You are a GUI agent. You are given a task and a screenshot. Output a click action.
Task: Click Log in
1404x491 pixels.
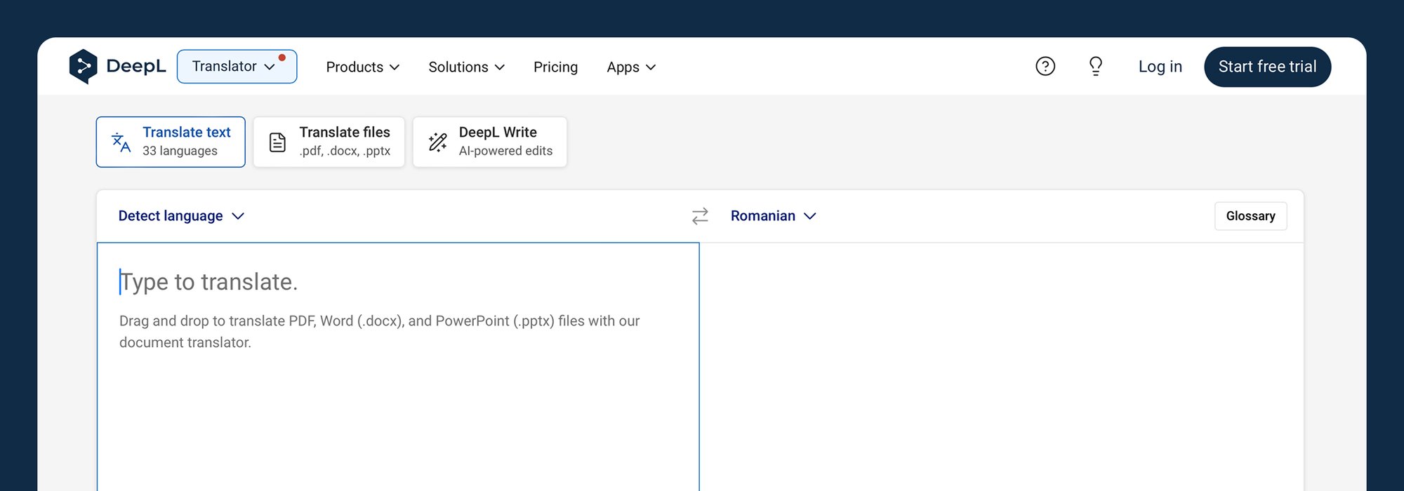[1160, 67]
